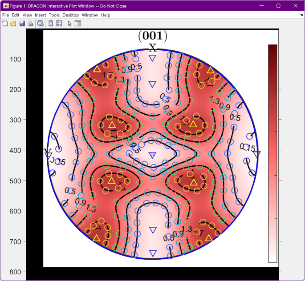Click the y-axis tick label 100
Viewport: 305px width, 281px height.
pyautogui.click(x=16, y=59)
